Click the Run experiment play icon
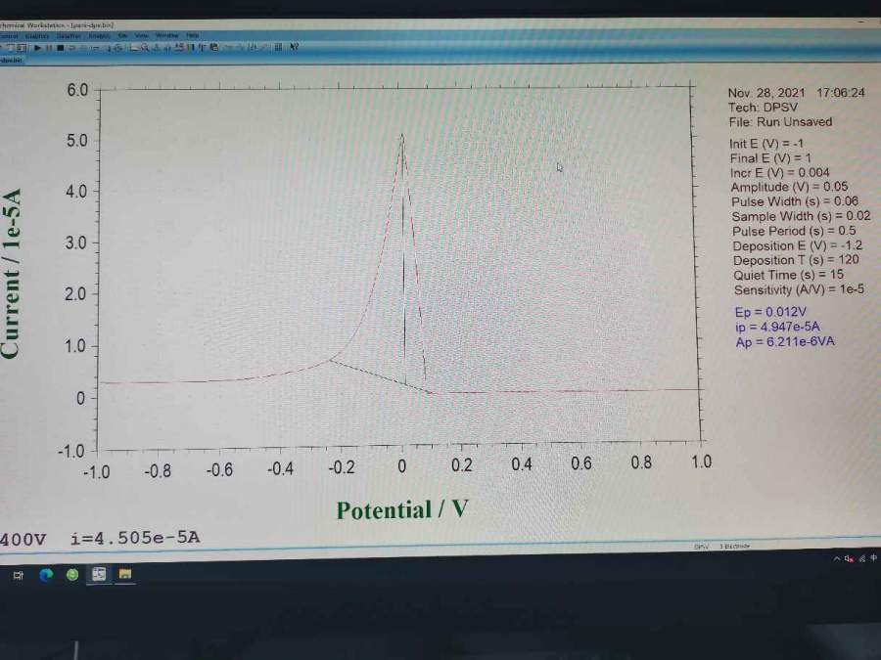 (x=37, y=46)
